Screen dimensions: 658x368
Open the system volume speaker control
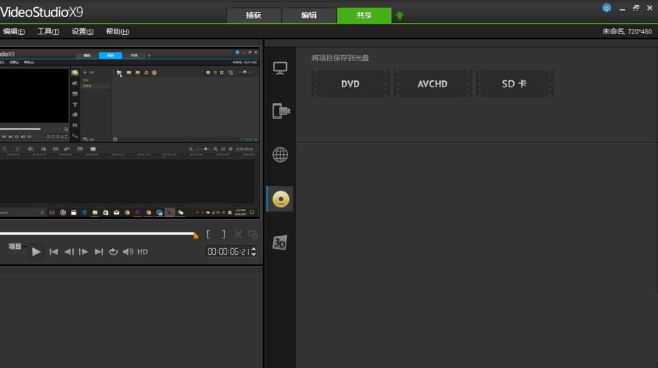point(128,251)
